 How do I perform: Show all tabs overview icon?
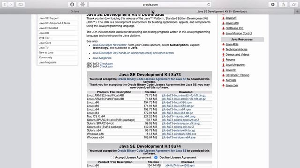coord(294,4)
